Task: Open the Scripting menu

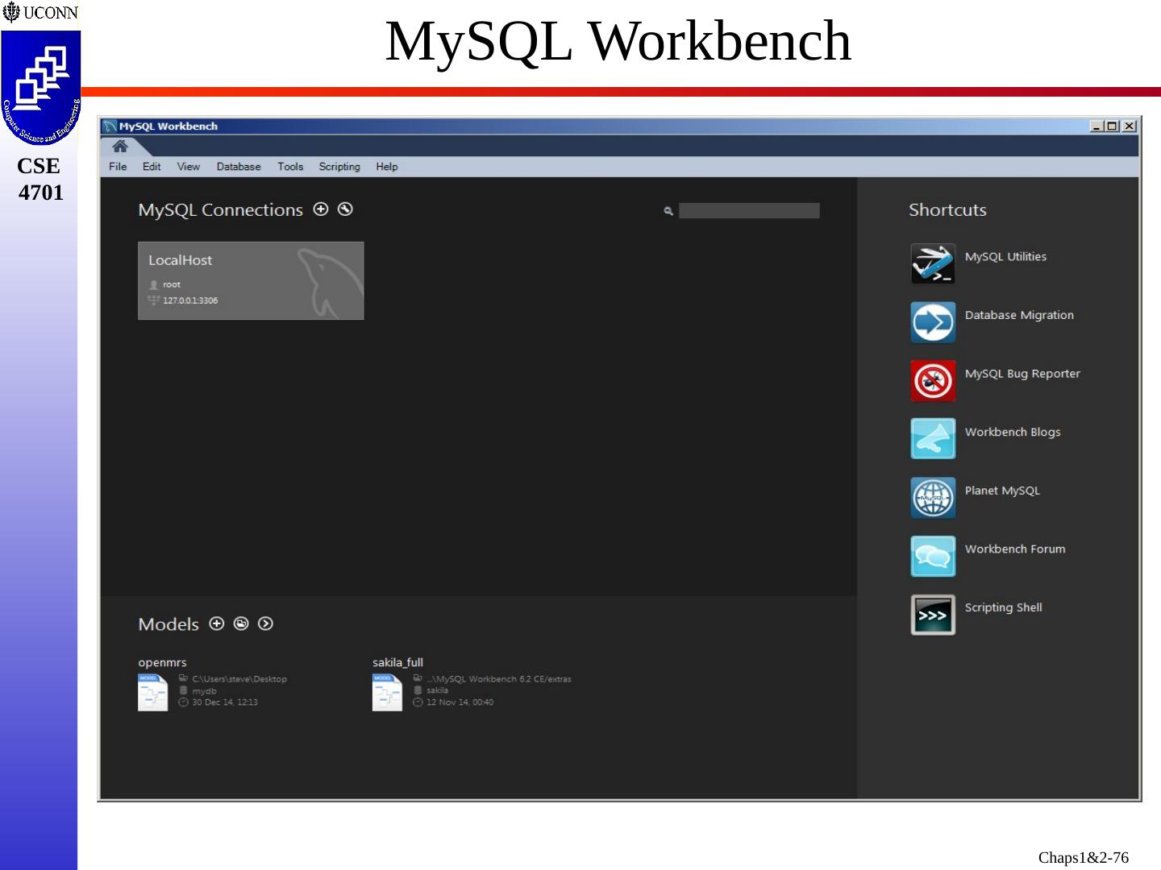Action: tap(339, 167)
